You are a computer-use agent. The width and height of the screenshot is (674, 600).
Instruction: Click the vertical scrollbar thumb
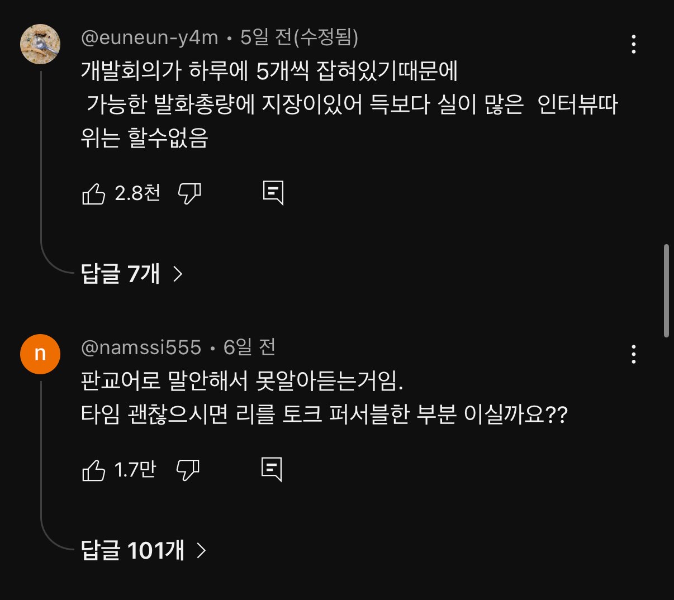pyautogui.click(x=666, y=291)
